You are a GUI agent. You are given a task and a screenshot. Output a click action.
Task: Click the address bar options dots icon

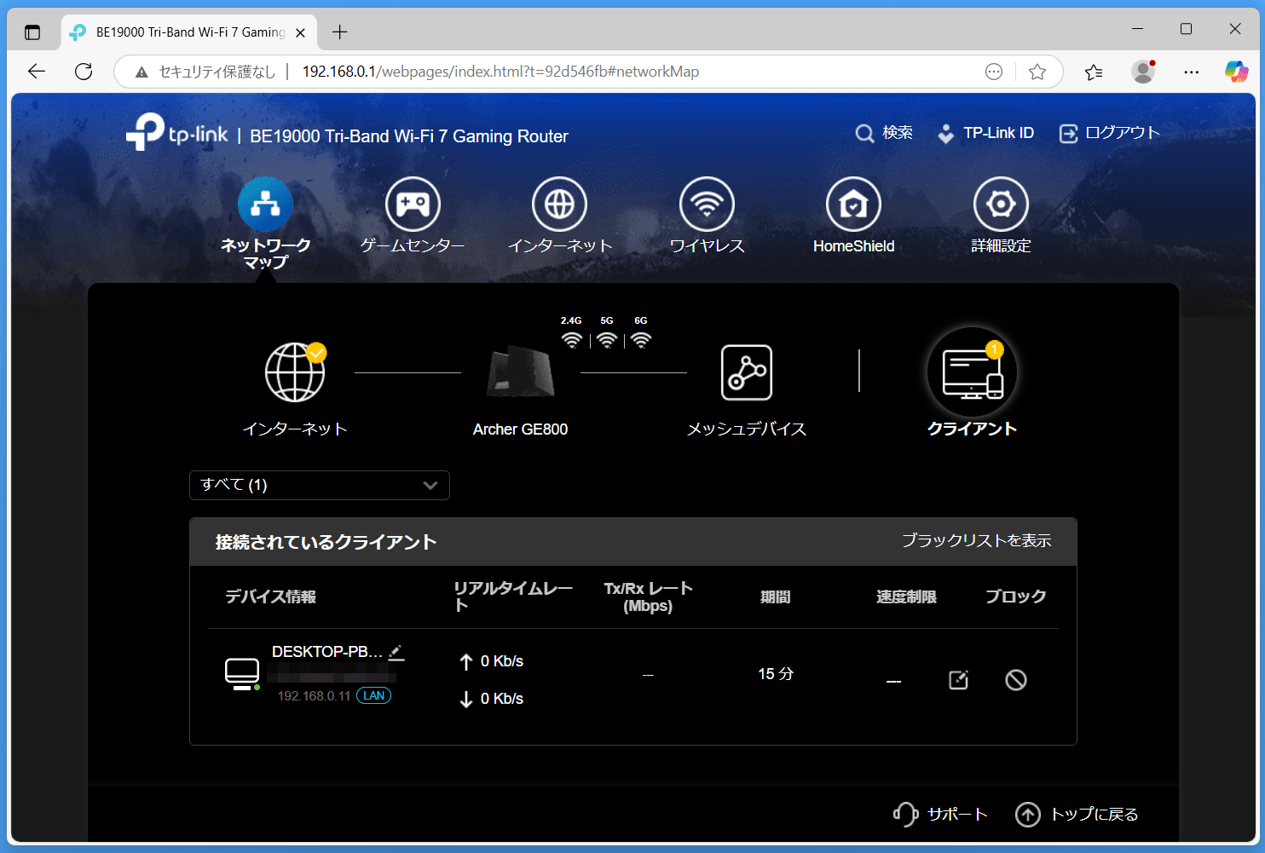[993, 72]
